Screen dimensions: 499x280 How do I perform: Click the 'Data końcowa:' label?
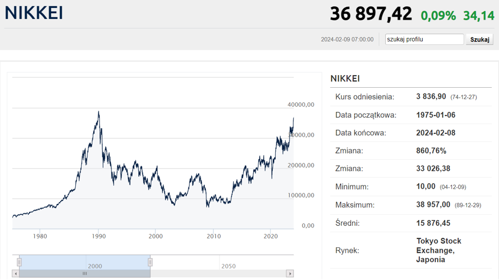(361, 133)
